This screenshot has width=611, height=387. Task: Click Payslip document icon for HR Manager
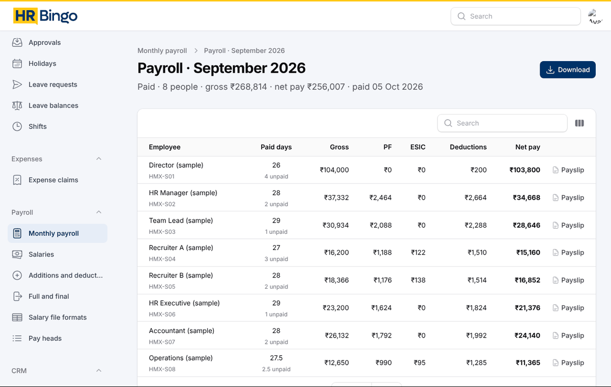556,198
